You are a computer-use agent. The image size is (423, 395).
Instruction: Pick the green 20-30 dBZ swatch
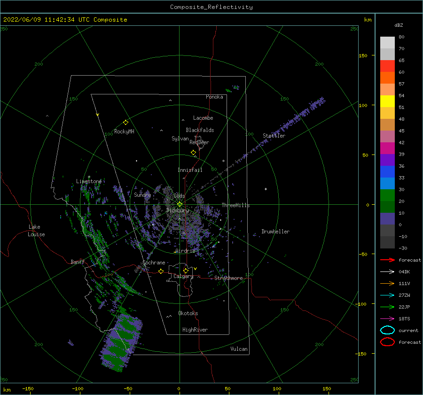tap(387, 195)
